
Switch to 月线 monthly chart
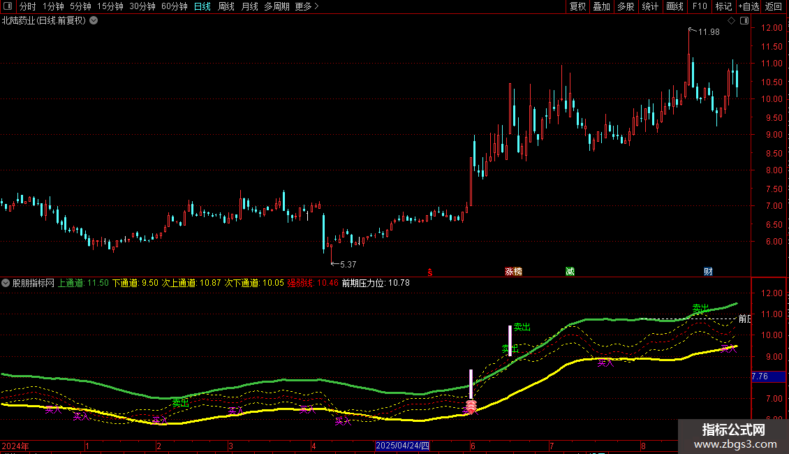pos(249,6)
